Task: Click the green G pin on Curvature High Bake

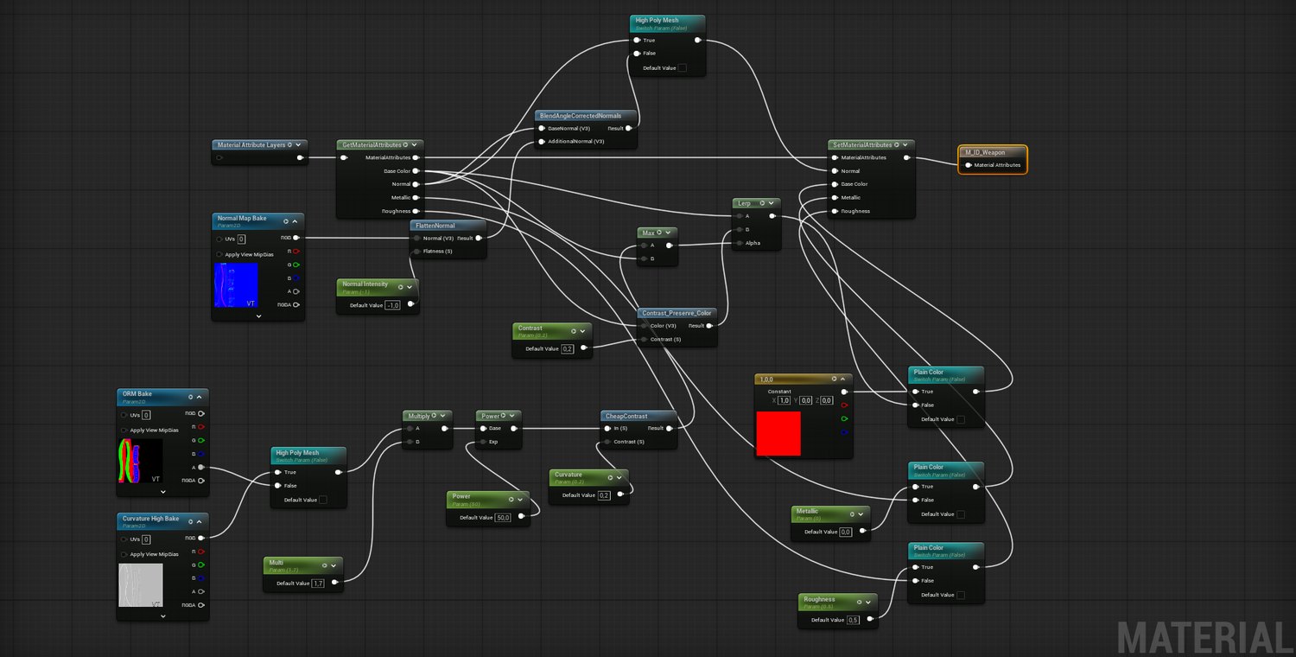Action: click(201, 565)
